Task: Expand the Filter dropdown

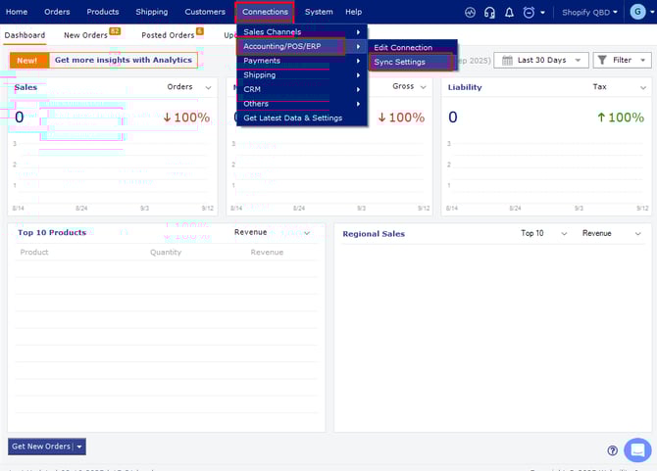Action: (622, 60)
